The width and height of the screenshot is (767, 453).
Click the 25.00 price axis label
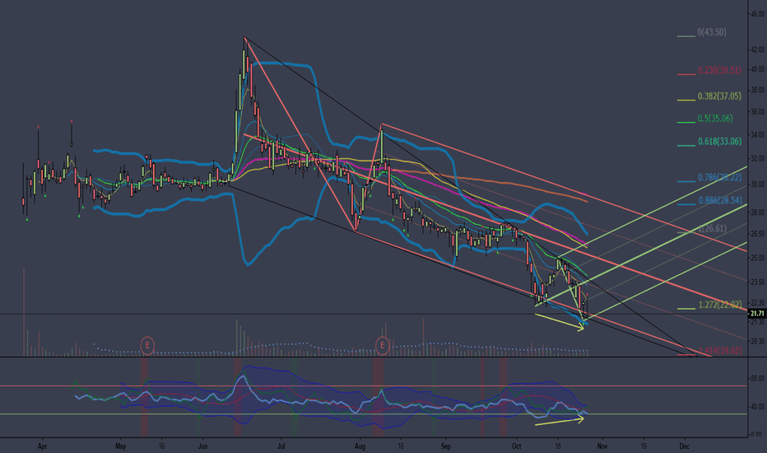(757, 258)
